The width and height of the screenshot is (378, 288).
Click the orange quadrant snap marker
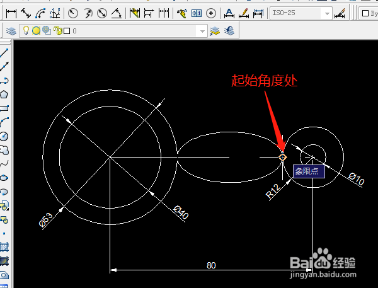(x=282, y=158)
